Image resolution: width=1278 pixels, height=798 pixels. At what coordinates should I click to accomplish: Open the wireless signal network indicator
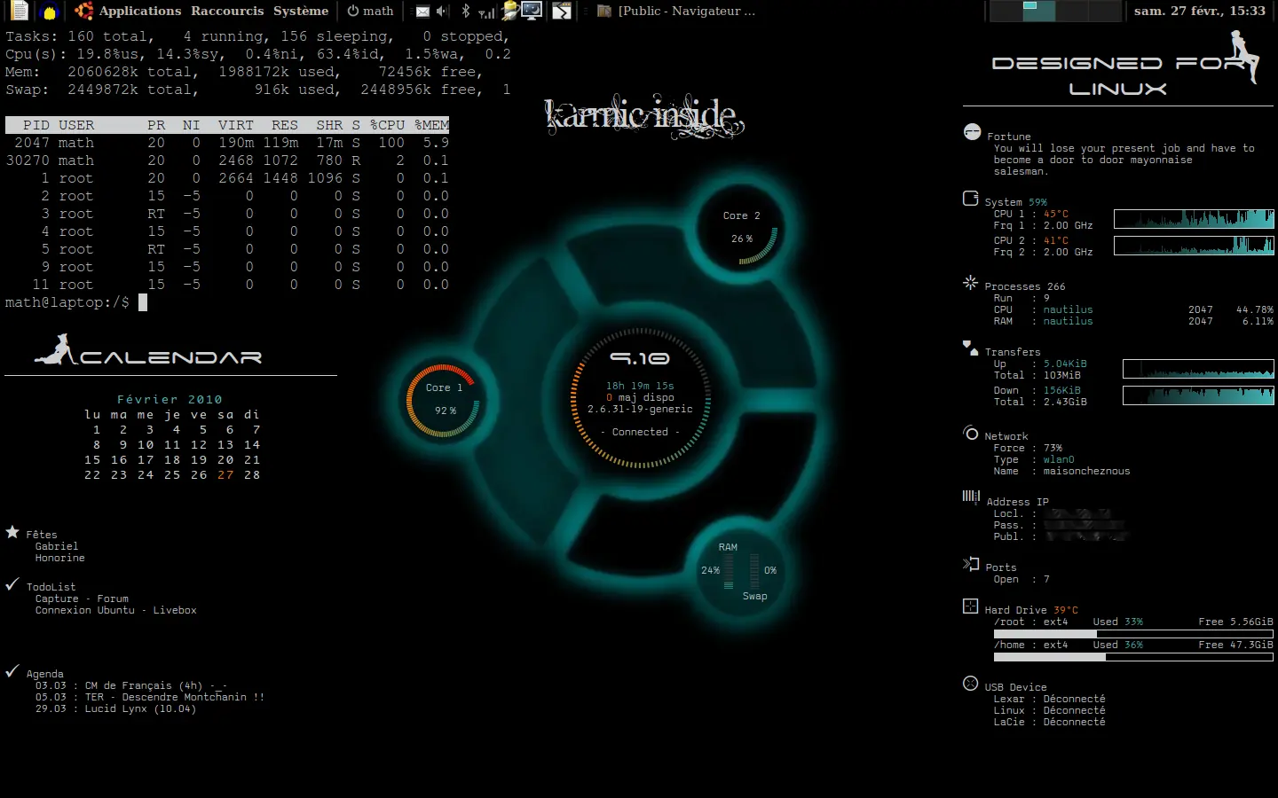pos(486,12)
